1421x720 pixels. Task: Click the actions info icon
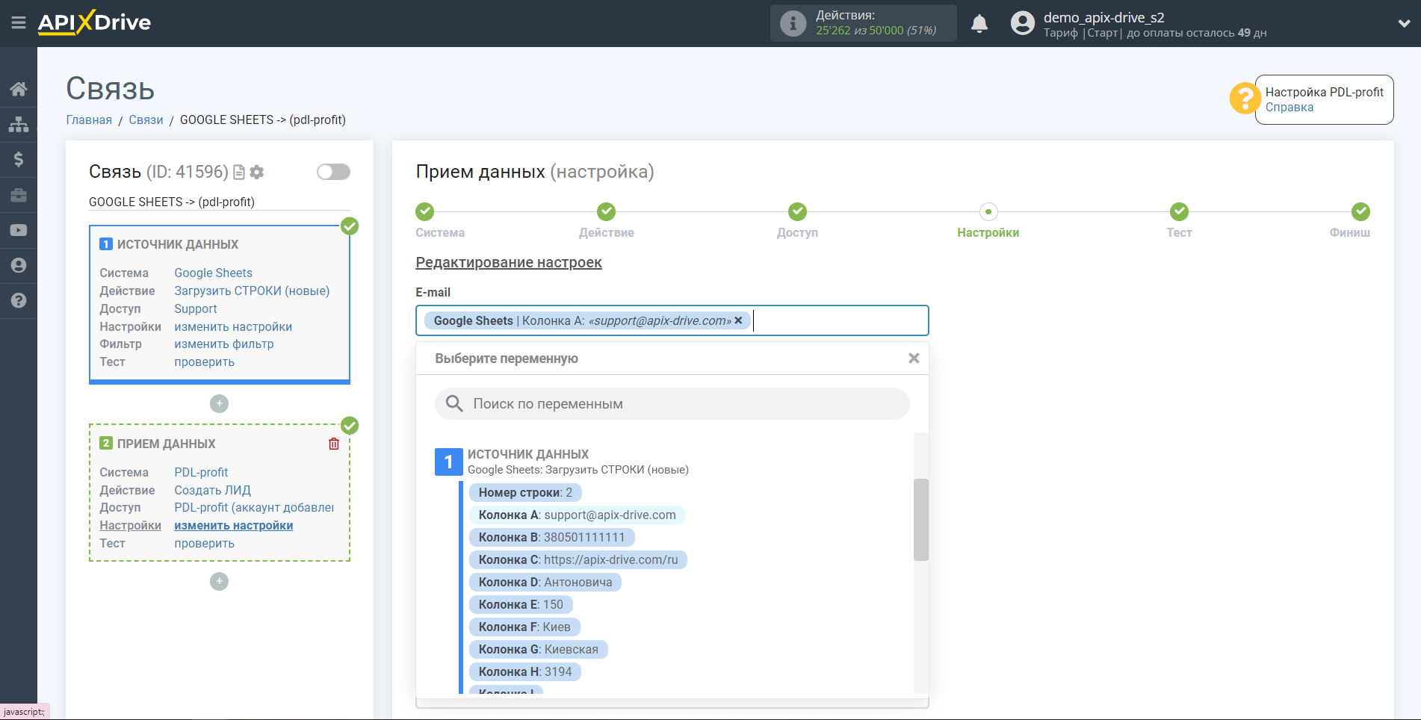click(x=793, y=23)
